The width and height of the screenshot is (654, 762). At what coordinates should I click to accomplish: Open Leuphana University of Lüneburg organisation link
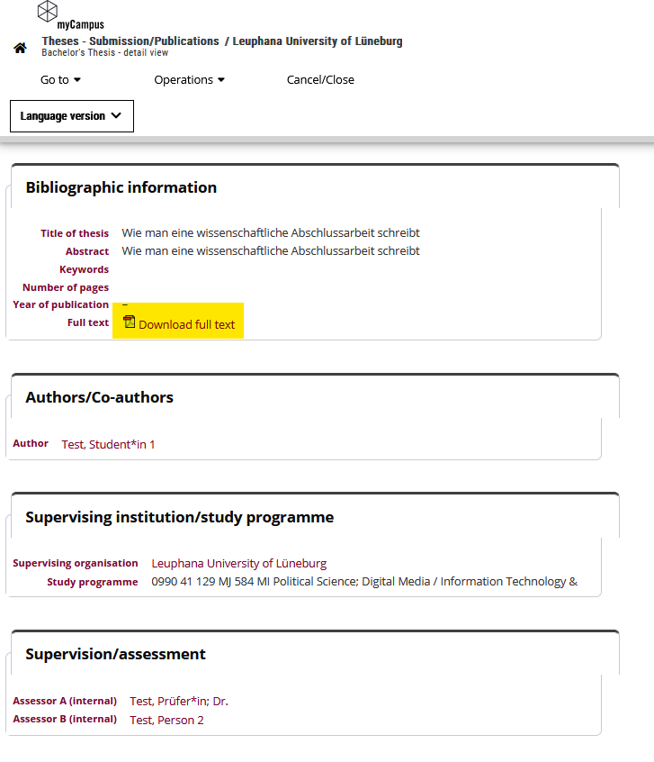coord(239,563)
